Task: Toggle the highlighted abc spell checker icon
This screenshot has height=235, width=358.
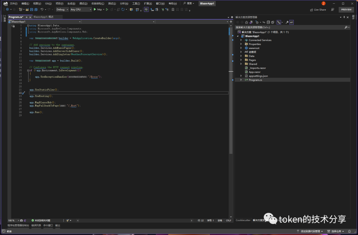Action: tap(146, 10)
